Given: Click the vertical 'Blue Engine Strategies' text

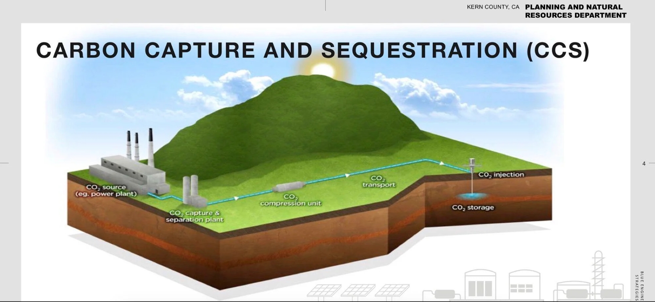Looking at the screenshot, I should point(639,286).
